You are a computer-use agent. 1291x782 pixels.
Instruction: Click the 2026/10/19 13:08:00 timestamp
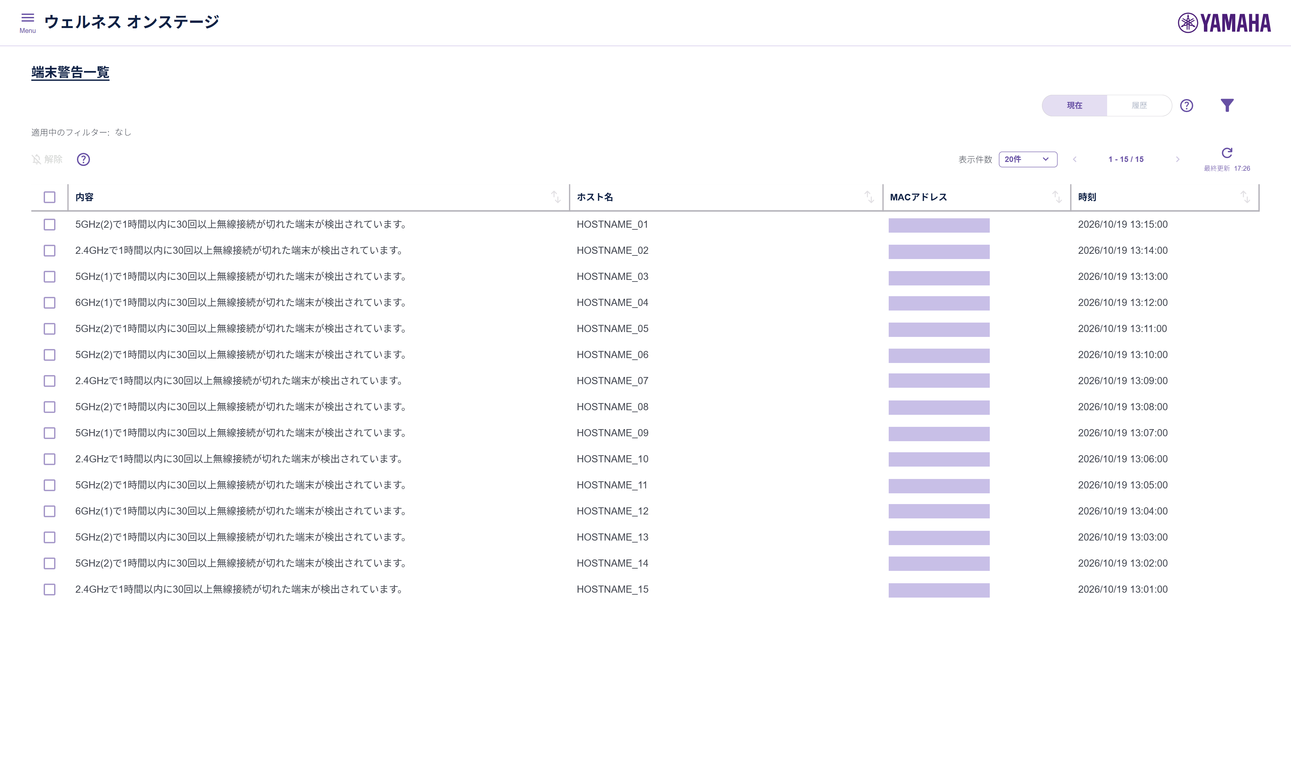[1123, 407]
